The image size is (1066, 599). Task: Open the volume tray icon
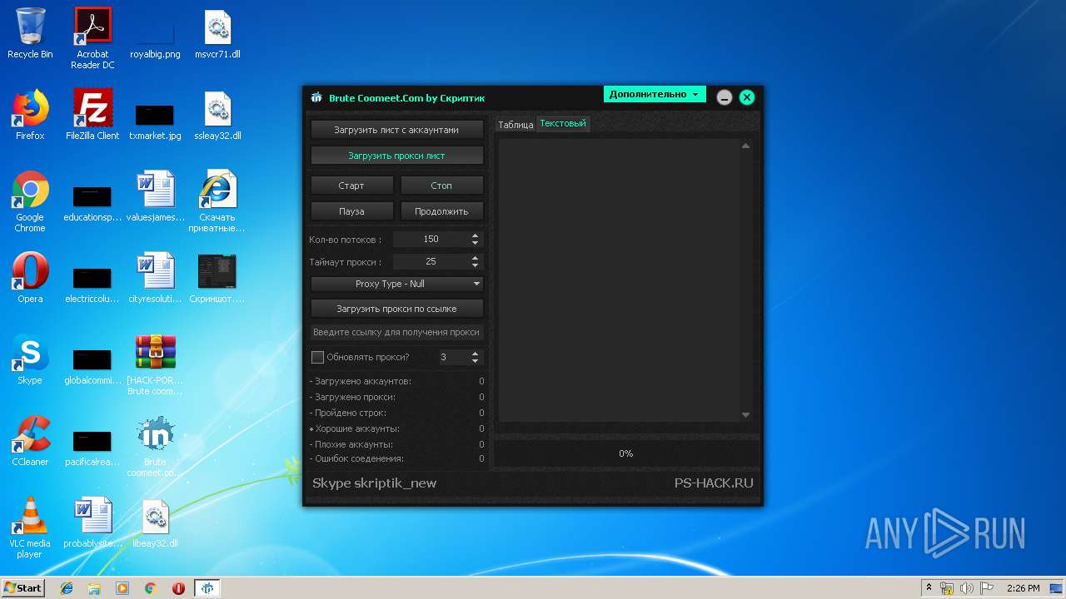tap(967, 588)
